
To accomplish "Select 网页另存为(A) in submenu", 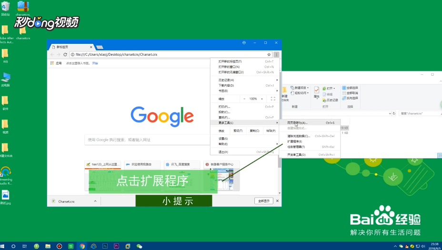I will coord(310,123).
